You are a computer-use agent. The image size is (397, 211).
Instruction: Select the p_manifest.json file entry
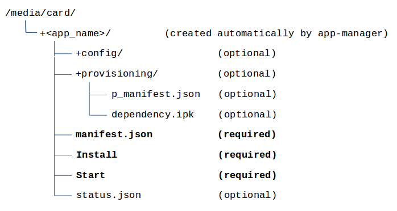point(156,94)
